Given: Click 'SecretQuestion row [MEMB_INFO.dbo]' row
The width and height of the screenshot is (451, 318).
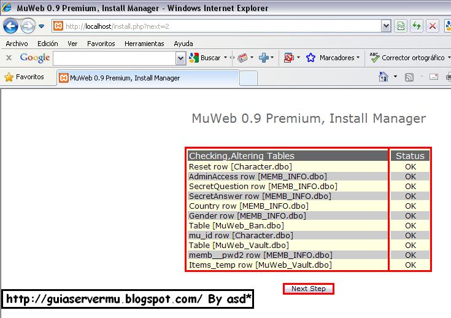Looking at the screenshot, I should pyautogui.click(x=288, y=186).
